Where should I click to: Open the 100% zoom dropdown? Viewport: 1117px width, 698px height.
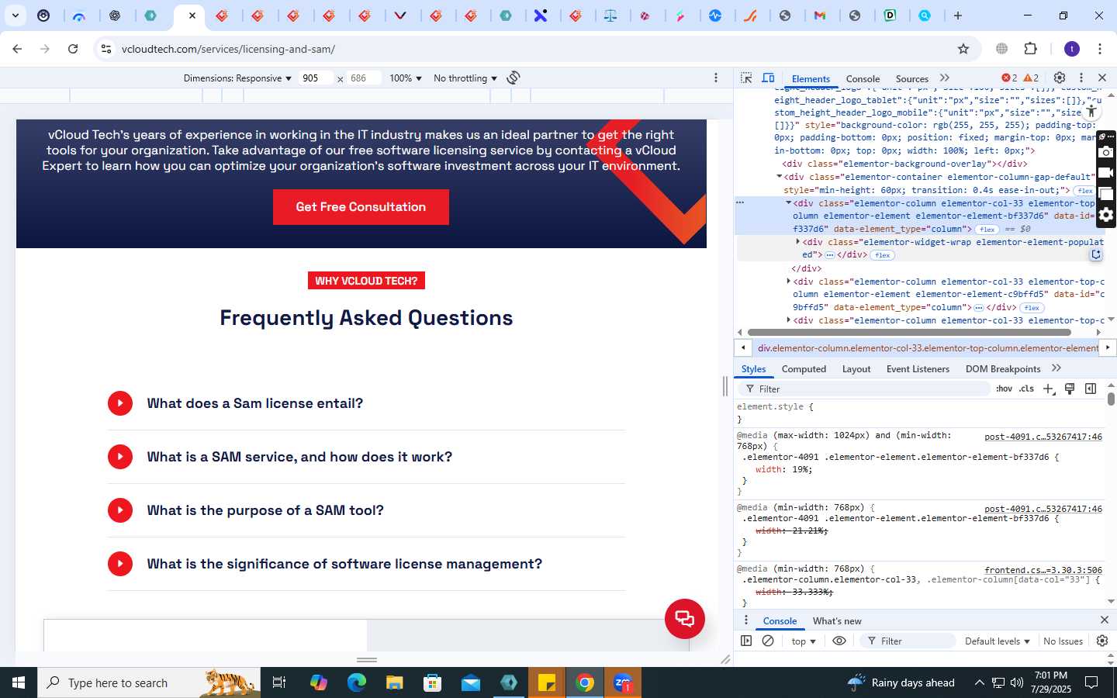click(406, 78)
